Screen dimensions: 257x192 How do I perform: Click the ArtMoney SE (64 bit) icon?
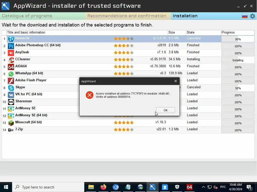pos(11,116)
